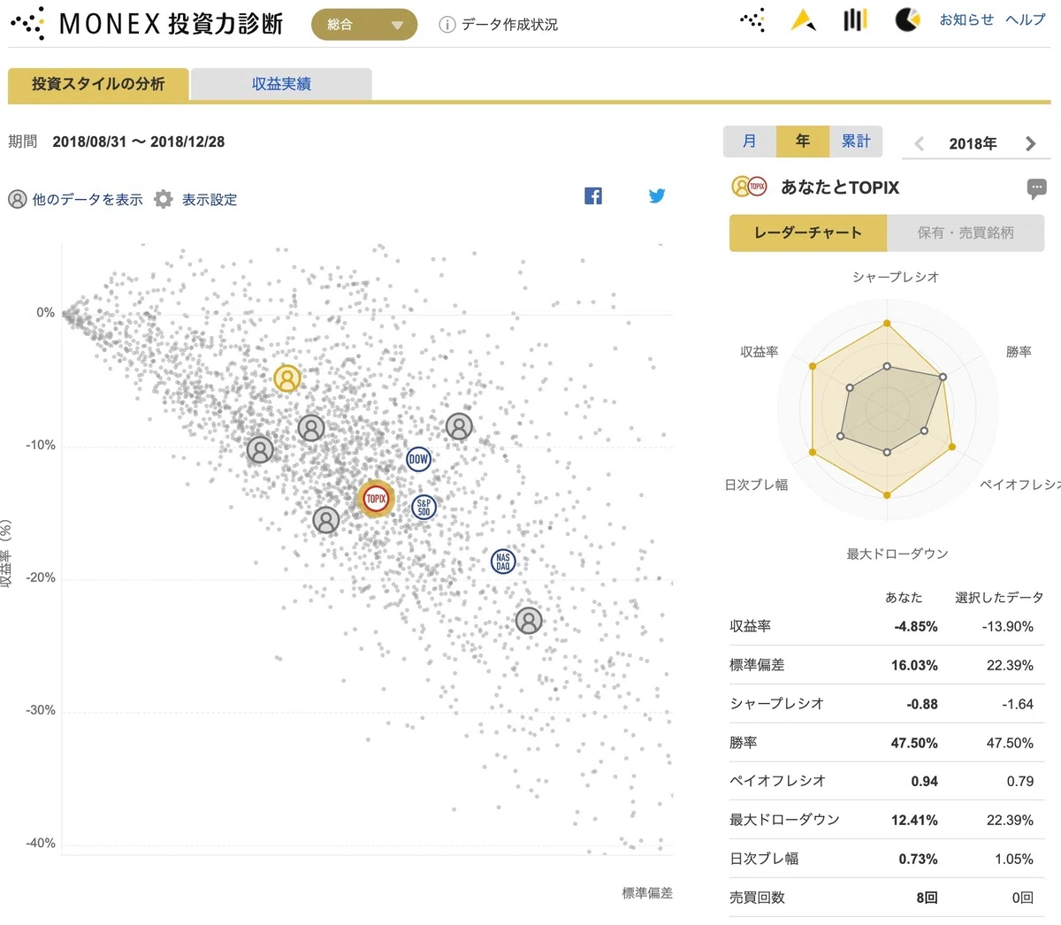
Task: Switch to the 収益実績 tab
Action: 281,84
